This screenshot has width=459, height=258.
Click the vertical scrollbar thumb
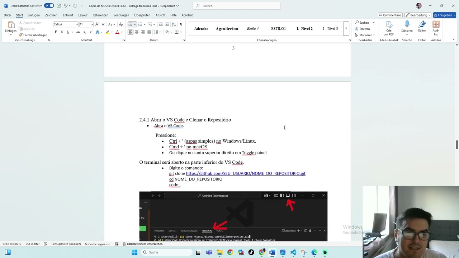tap(457, 144)
